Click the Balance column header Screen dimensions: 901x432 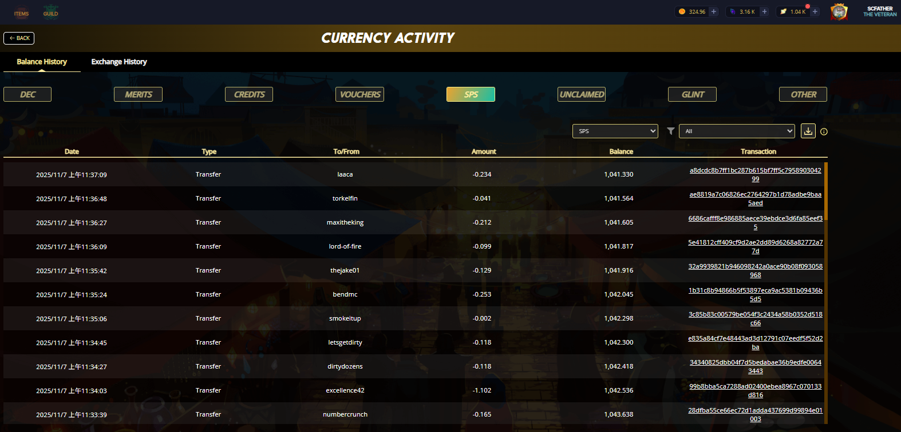point(621,151)
